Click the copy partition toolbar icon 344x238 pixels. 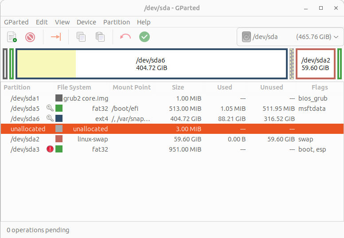pos(81,37)
